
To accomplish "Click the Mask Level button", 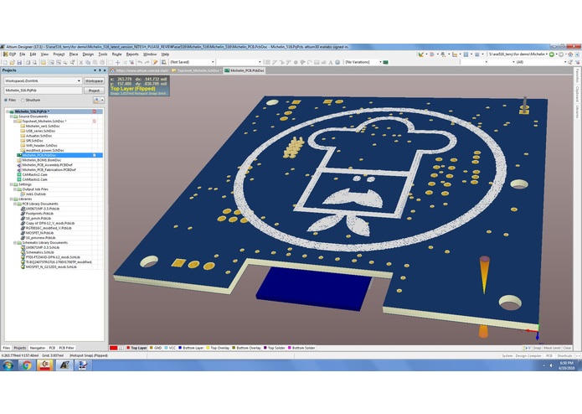I will point(552,348).
